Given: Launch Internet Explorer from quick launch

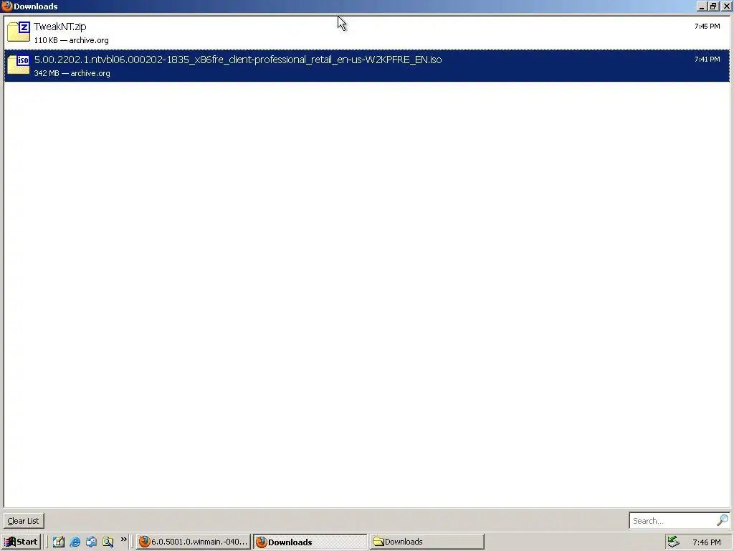Looking at the screenshot, I should pos(75,542).
